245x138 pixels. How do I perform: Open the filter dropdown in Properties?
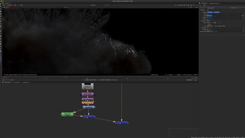pos(209,26)
